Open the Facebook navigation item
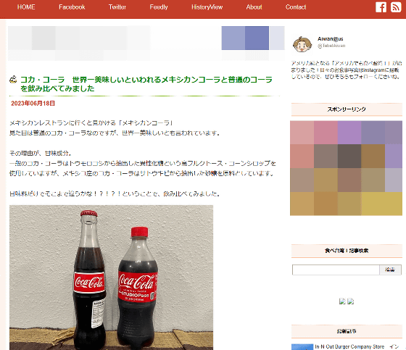 [x=72, y=7]
